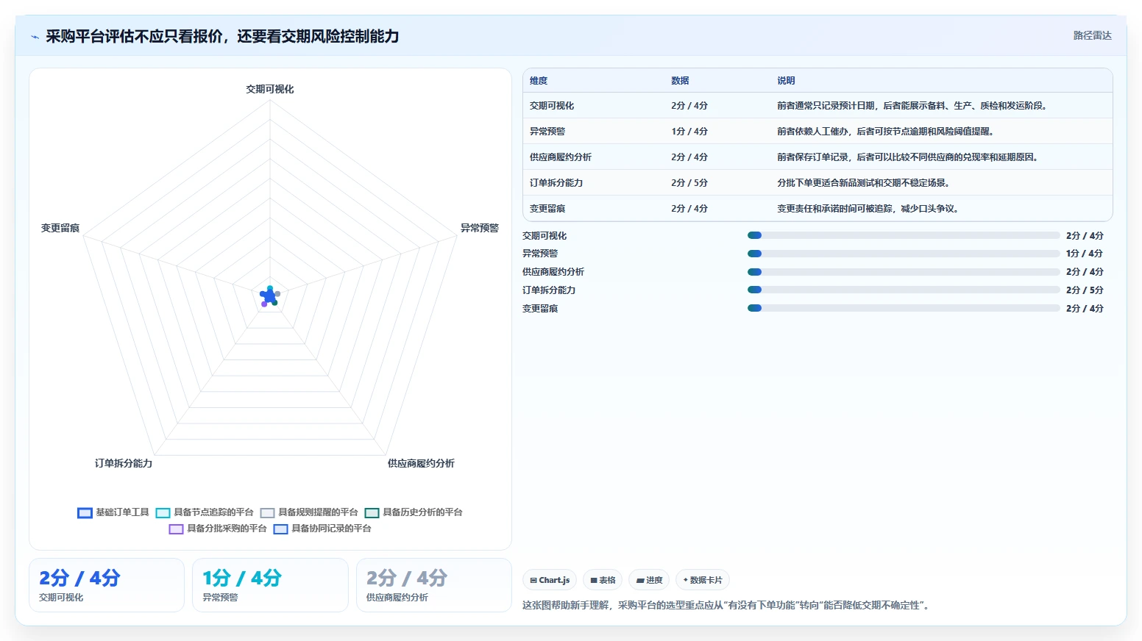The height and width of the screenshot is (641, 1142).
Task: Click the 异常预警 progress bar
Action: pyautogui.click(x=904, y=254)
